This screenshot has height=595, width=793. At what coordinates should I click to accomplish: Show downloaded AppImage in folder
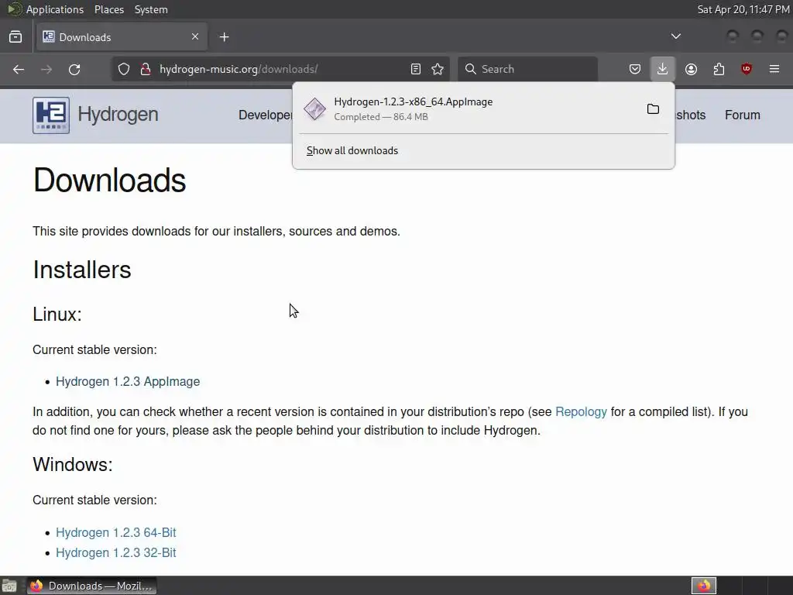pyautogui.click(x=653, y=109)
